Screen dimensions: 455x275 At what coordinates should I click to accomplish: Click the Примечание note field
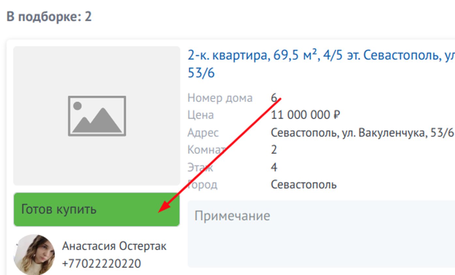(321, 234)
